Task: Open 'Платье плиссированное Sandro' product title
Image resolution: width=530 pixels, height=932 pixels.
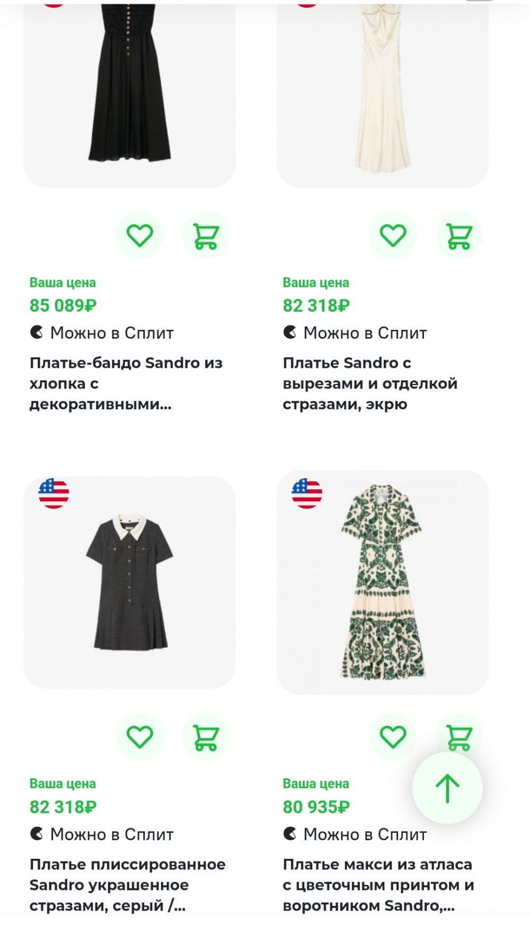Action: 127,885
